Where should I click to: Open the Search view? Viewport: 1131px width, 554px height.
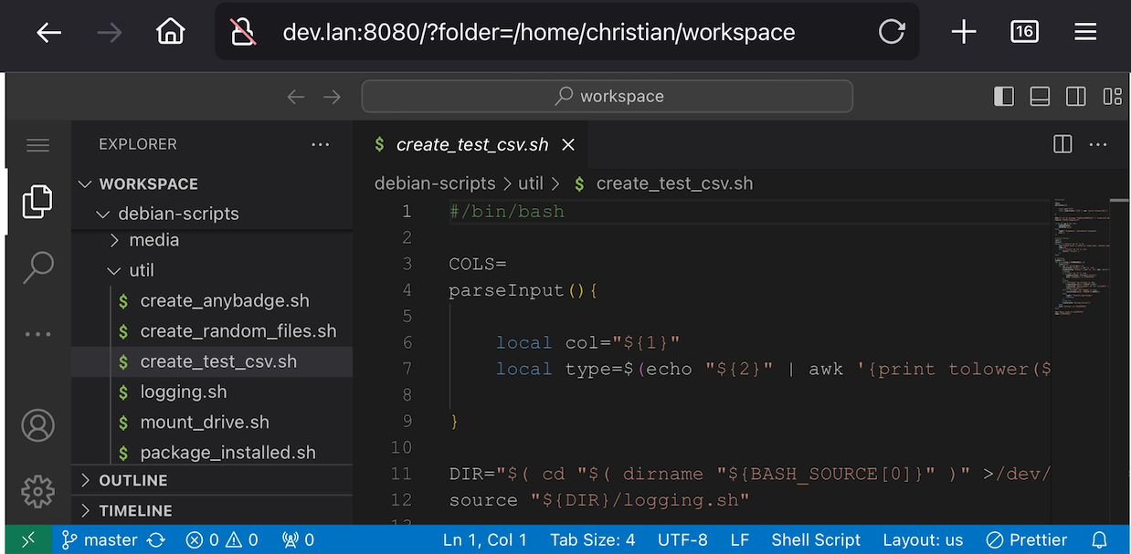(x=37, y=267)
